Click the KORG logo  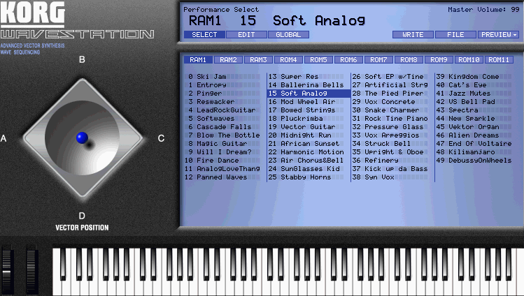click(32, 14)
